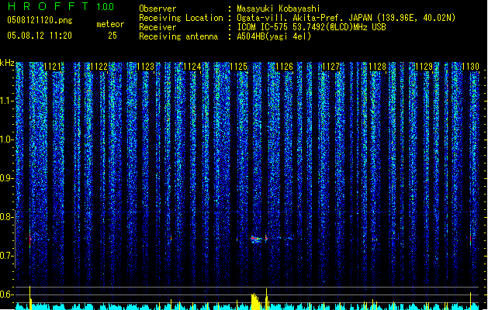Image resolution: width=488 pixels, height=310 pixels.
Task: Click the kHz axis unit label
Action: [7, 63]
